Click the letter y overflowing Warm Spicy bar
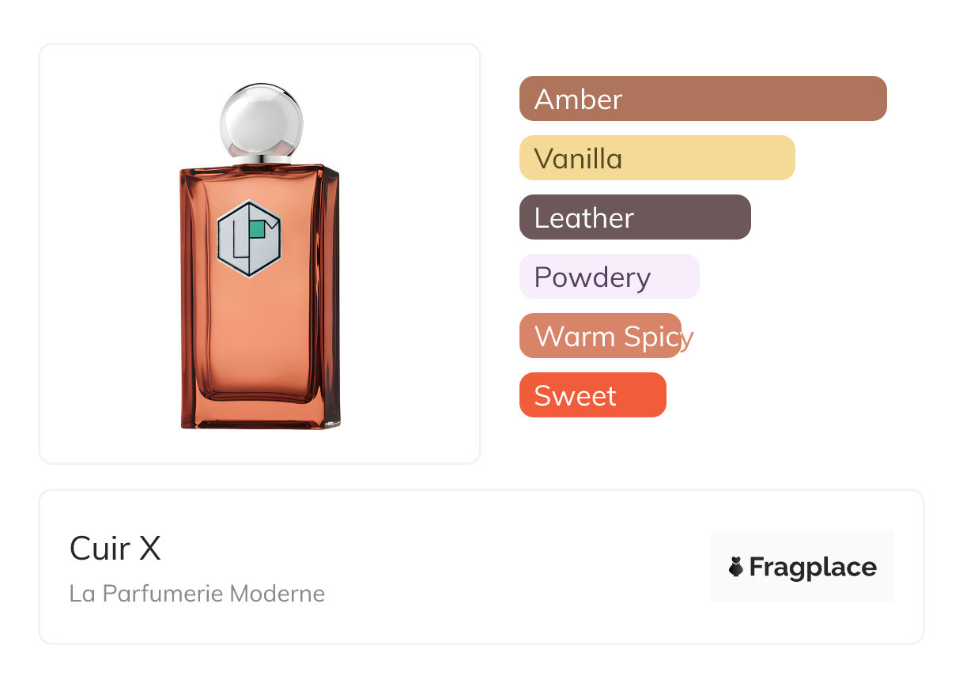 click(687, 340)
